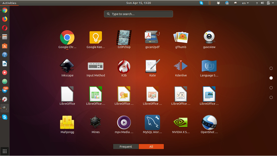The image size is (277, 156).
Task: Click volume speaker icon in top bar
Action: click(x=262, y=3)
